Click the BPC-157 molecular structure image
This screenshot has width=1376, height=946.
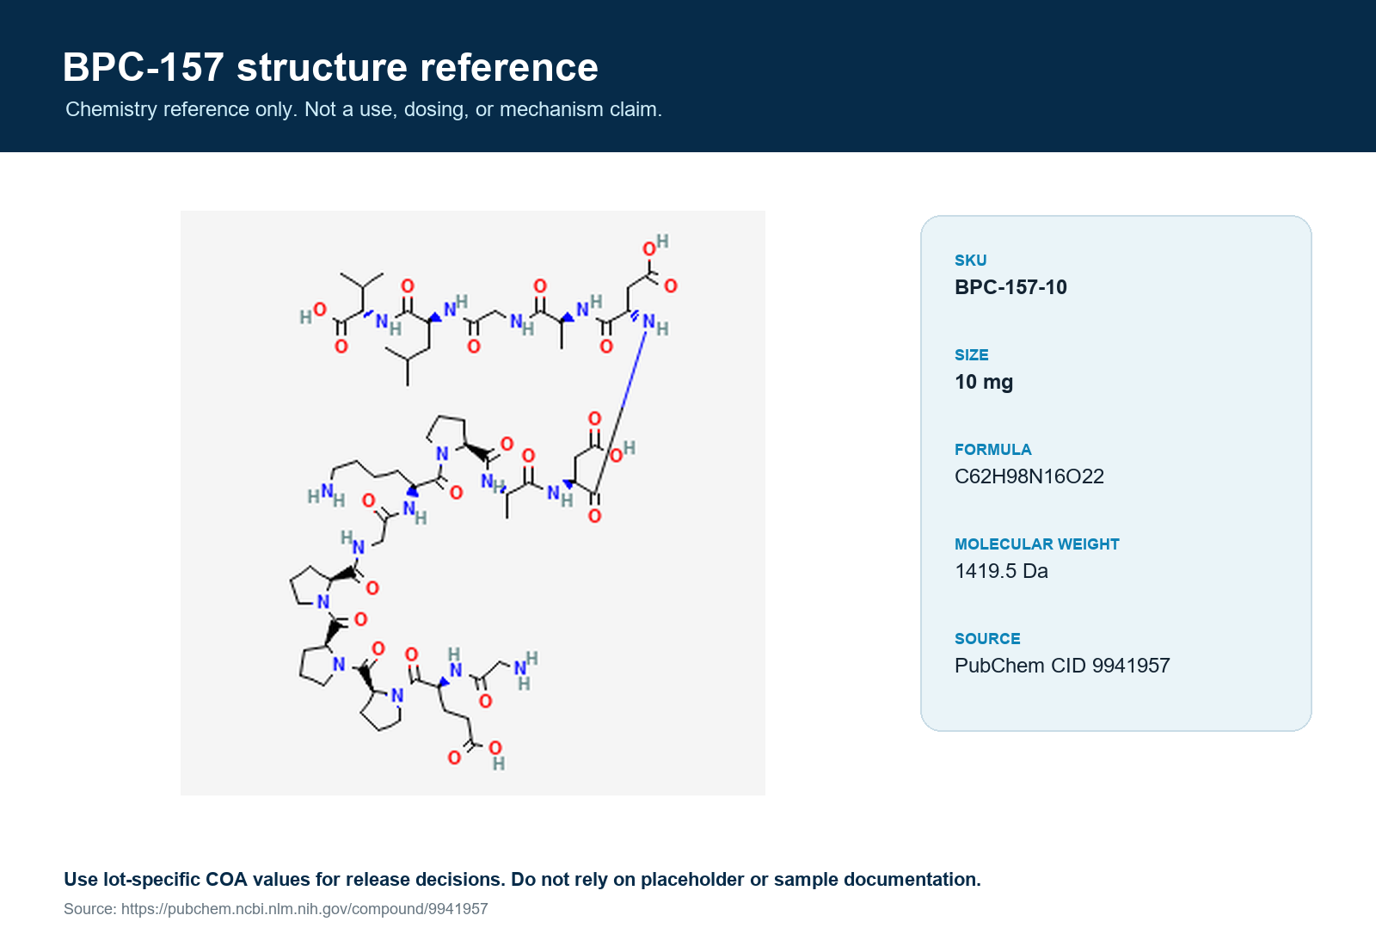473,503
